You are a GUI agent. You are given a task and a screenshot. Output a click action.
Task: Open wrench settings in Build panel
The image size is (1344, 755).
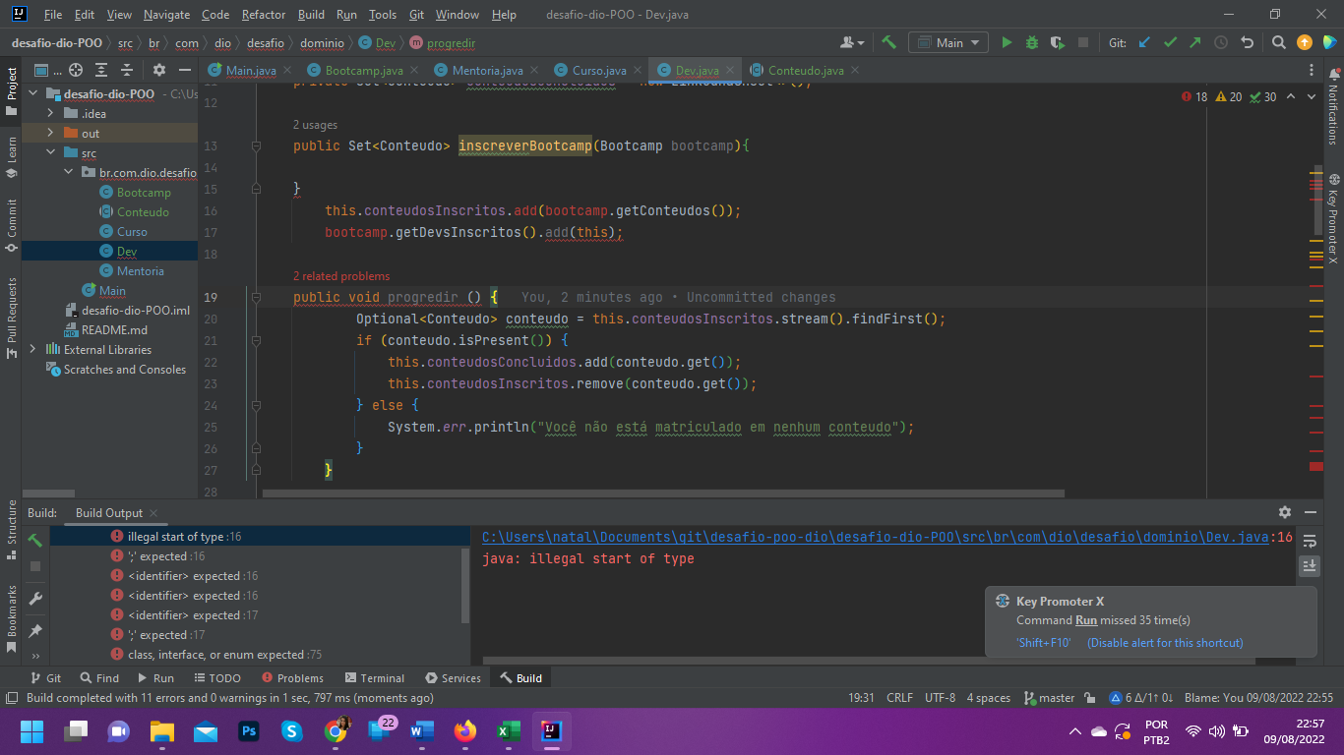click(x=35, y=599)
